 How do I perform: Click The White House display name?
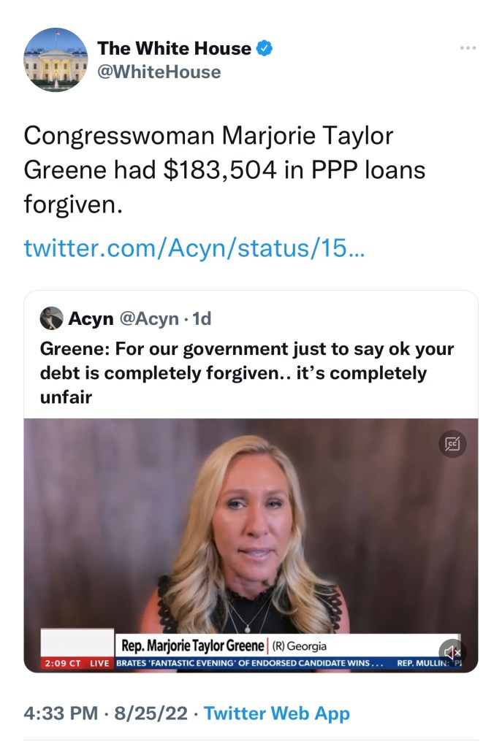coord(174,48)
